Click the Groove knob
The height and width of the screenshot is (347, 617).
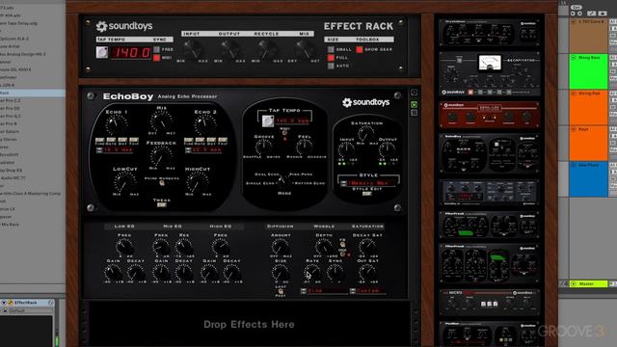[263, 147]
